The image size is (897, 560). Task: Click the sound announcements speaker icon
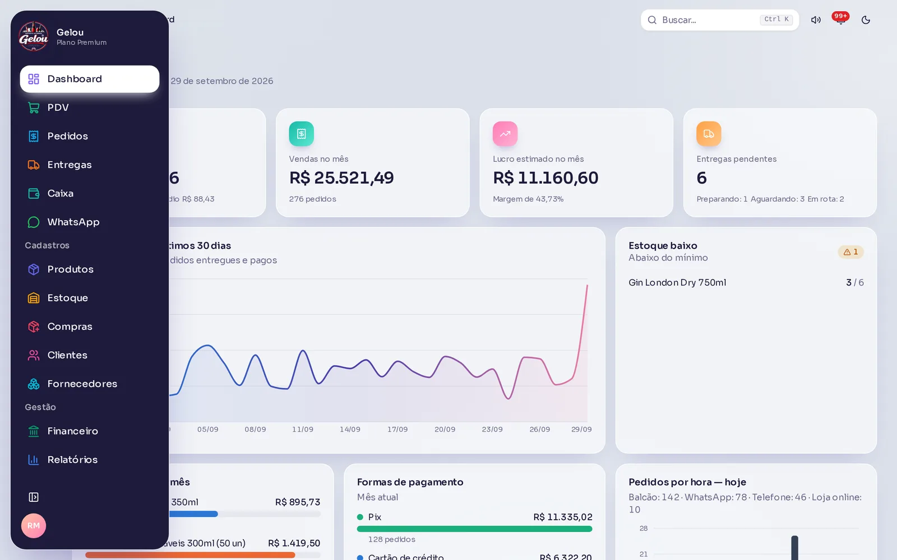point(816,20)
